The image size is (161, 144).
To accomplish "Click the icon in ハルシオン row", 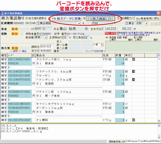I will [x=133, y=80].
